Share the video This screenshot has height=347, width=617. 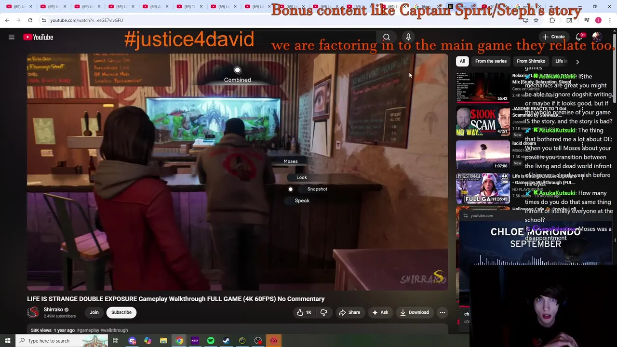[x=349, y=312]
